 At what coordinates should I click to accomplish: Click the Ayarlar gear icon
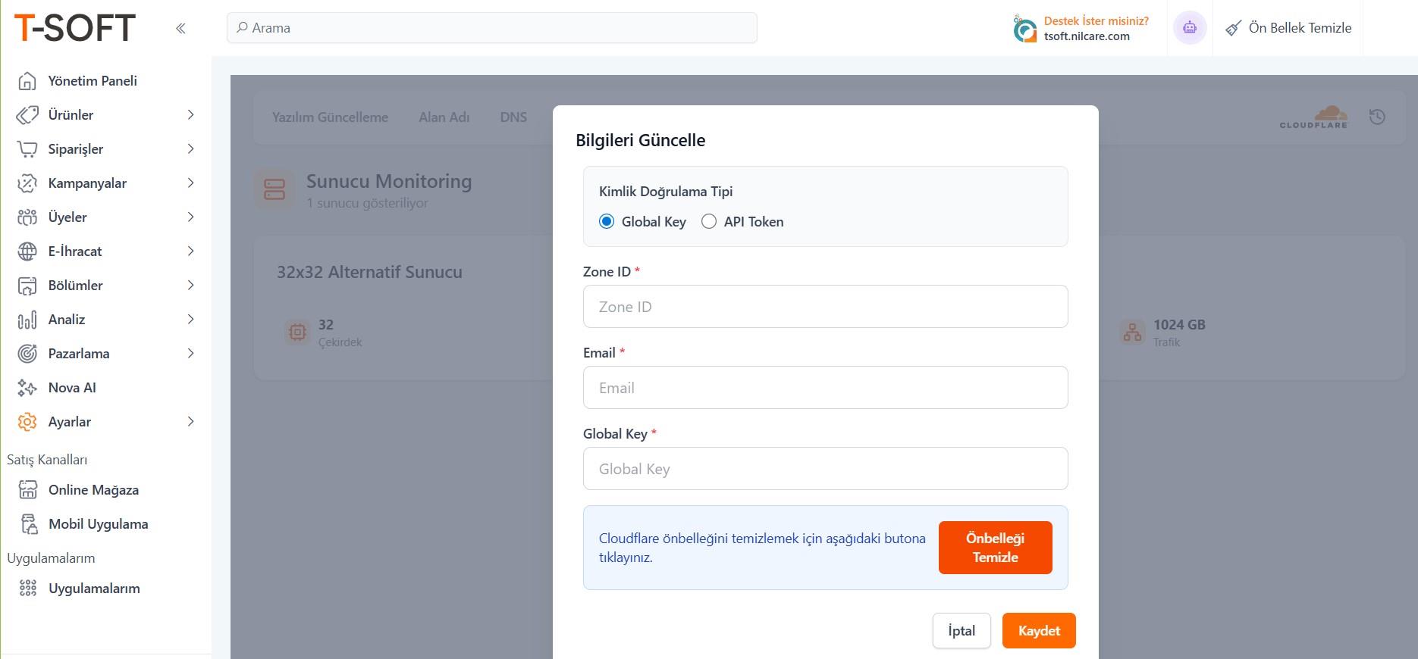click(27, 422)
